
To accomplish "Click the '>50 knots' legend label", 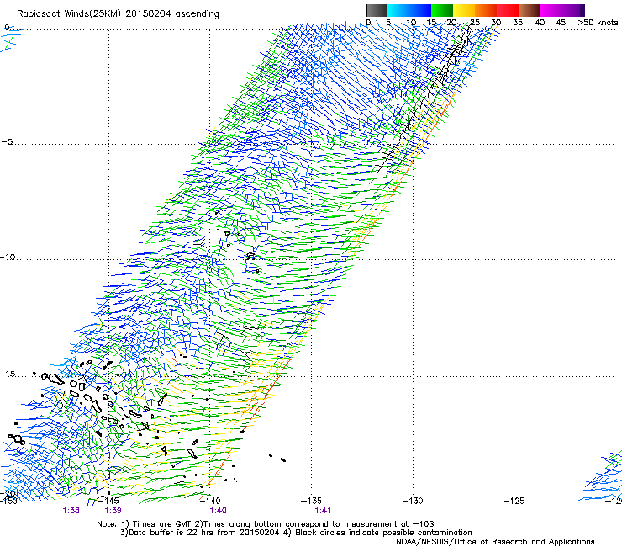I will pos(598,23).
